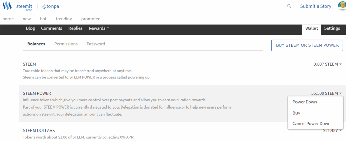Click the steemit beta home link
The height and width of the screenshot is (142, 347).
24,7
